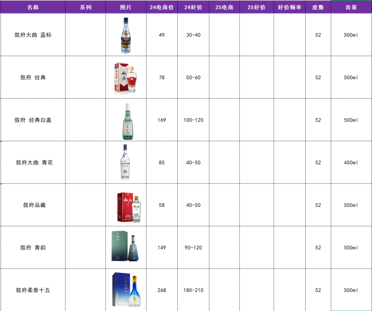Select 500ml in the 叙府 青韵 row
Image resolution: width=372 pixels, height=311 pixels.
pyautogui.click(x=351, y=247)
